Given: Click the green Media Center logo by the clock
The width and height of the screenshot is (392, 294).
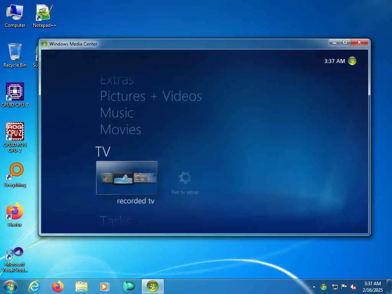Looking at the screenshot, I should [x=352, y=61].
